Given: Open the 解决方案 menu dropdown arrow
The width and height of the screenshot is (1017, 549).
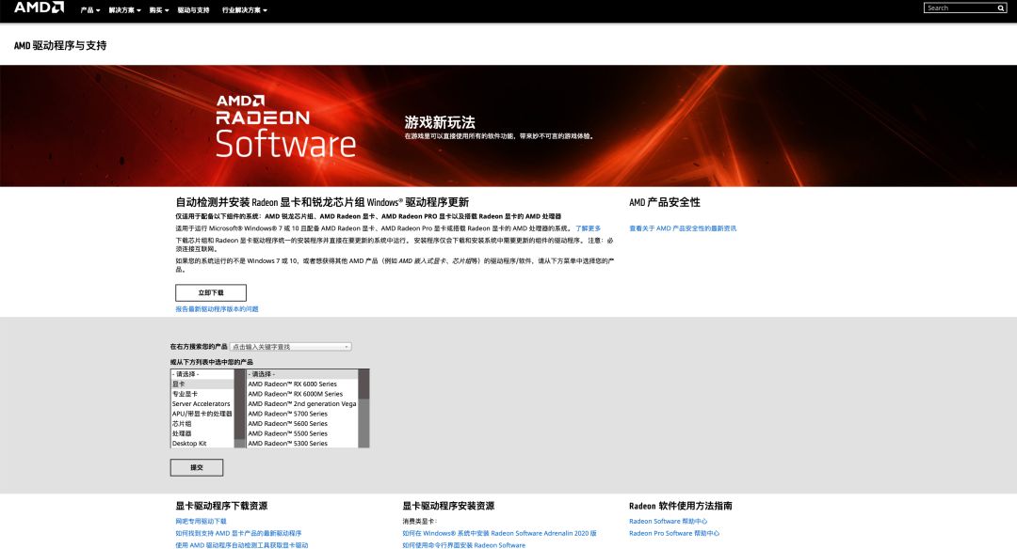Looking at the screenshot, I should 139,9.
